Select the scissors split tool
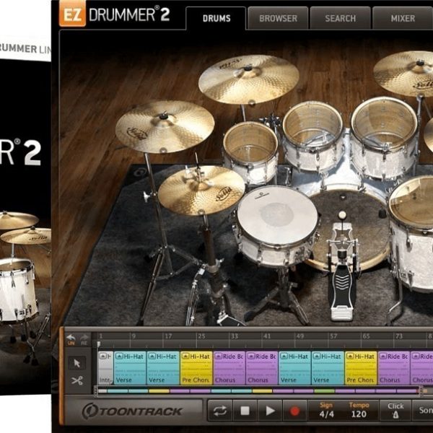 coord(77,381)
